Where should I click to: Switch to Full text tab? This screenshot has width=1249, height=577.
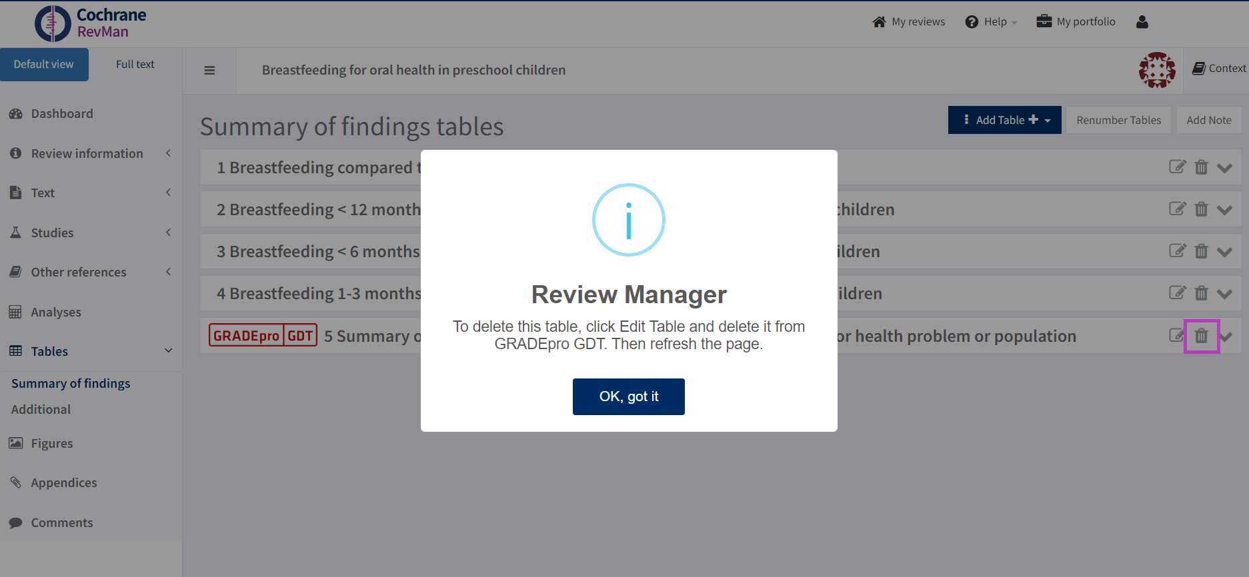[135, 65]
